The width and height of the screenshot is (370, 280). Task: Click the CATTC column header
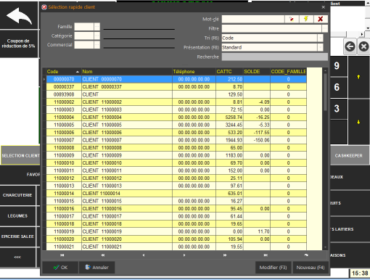click(x=229, y=72)
